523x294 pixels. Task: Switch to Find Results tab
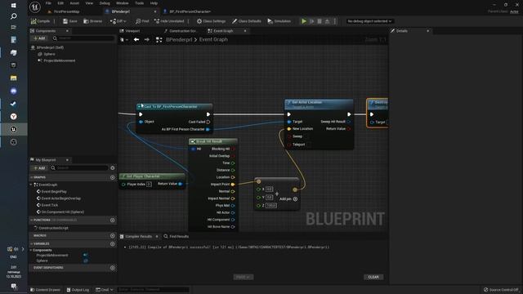tap(176, 236)
